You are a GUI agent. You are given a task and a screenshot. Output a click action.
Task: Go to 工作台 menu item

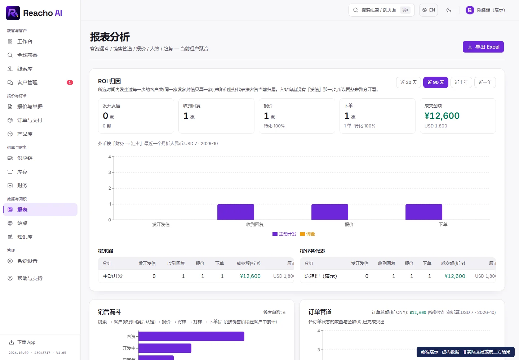pos(40,41)
